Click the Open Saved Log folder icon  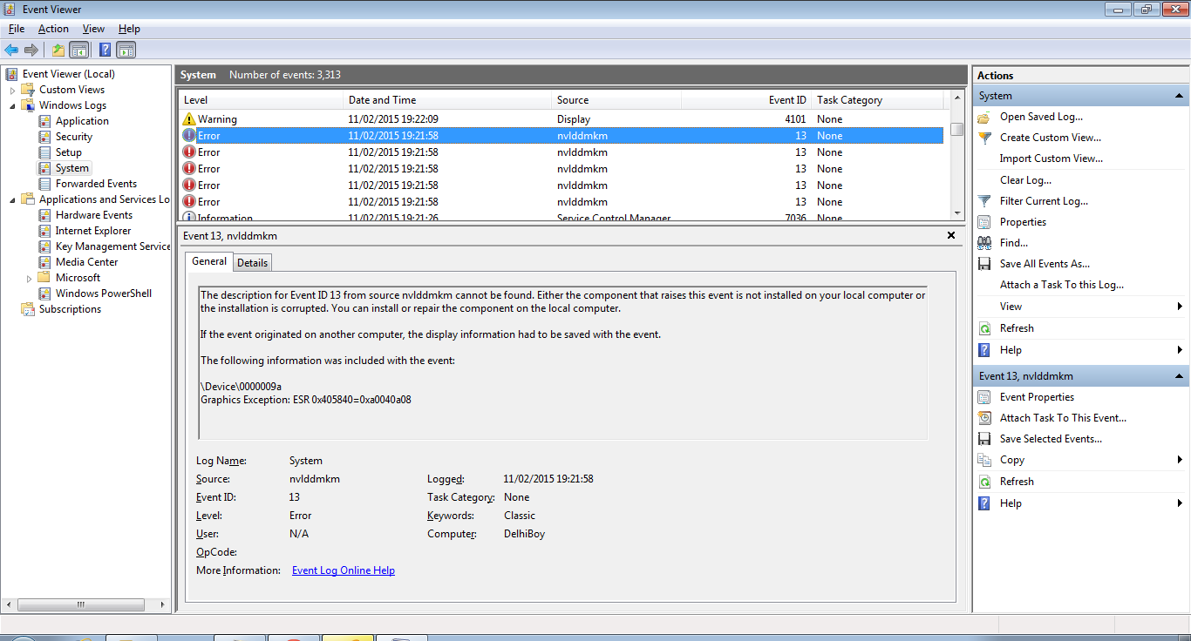pos(984,117)
